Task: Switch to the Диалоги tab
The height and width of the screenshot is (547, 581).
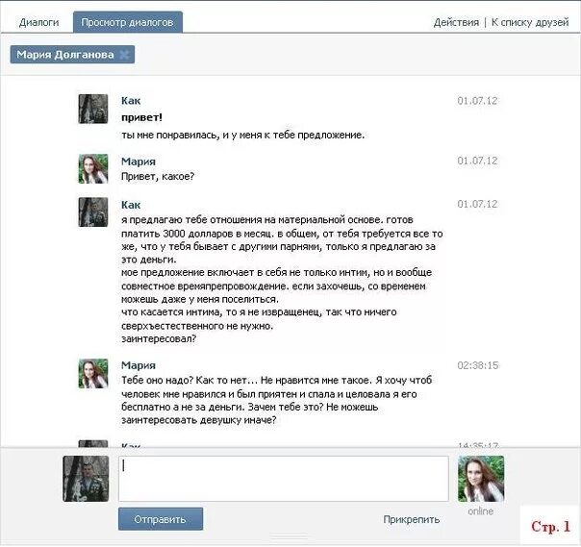Action: pyautogui.click(x=38, y=22)
